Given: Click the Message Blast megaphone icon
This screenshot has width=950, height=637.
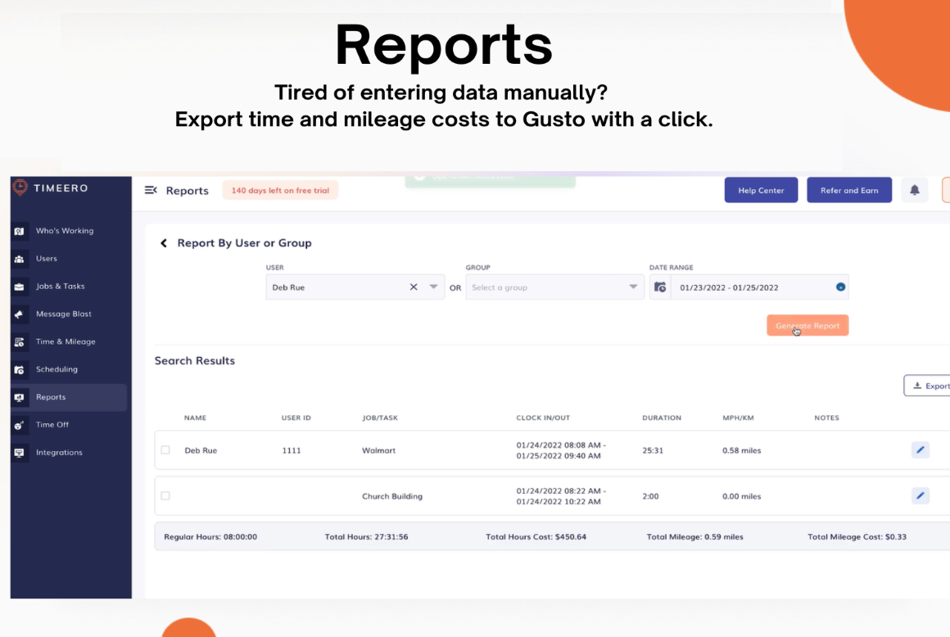Looking at the screenshot, I should pyautogui.click(x=20, y=314).
